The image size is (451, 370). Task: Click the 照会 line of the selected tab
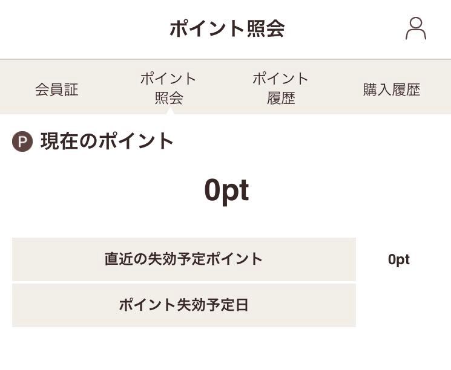(169, 98)
